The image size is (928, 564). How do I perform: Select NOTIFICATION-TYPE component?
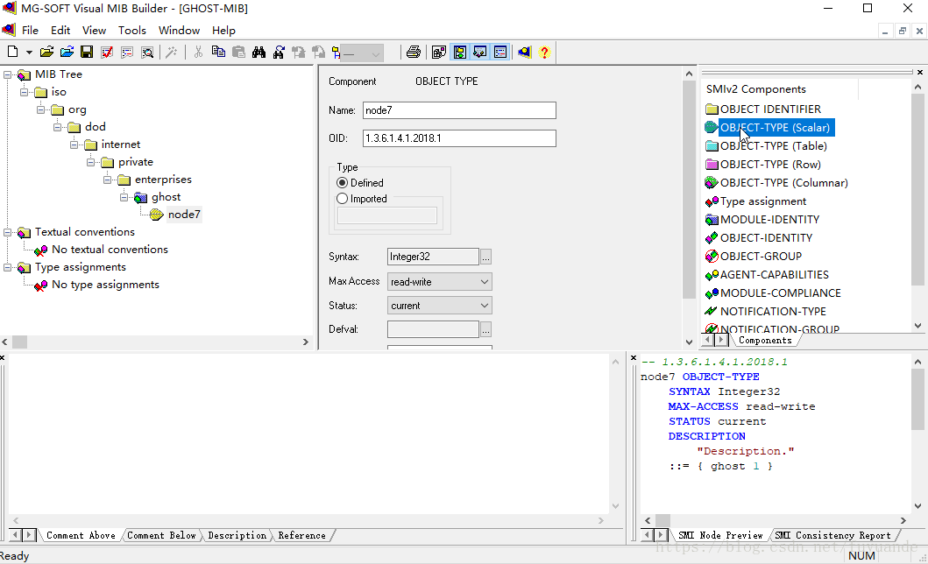tap(772, 311)
